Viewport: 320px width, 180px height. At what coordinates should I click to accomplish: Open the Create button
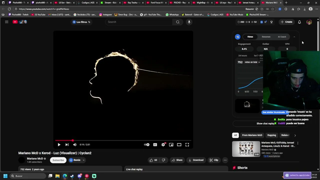(286, 22)
